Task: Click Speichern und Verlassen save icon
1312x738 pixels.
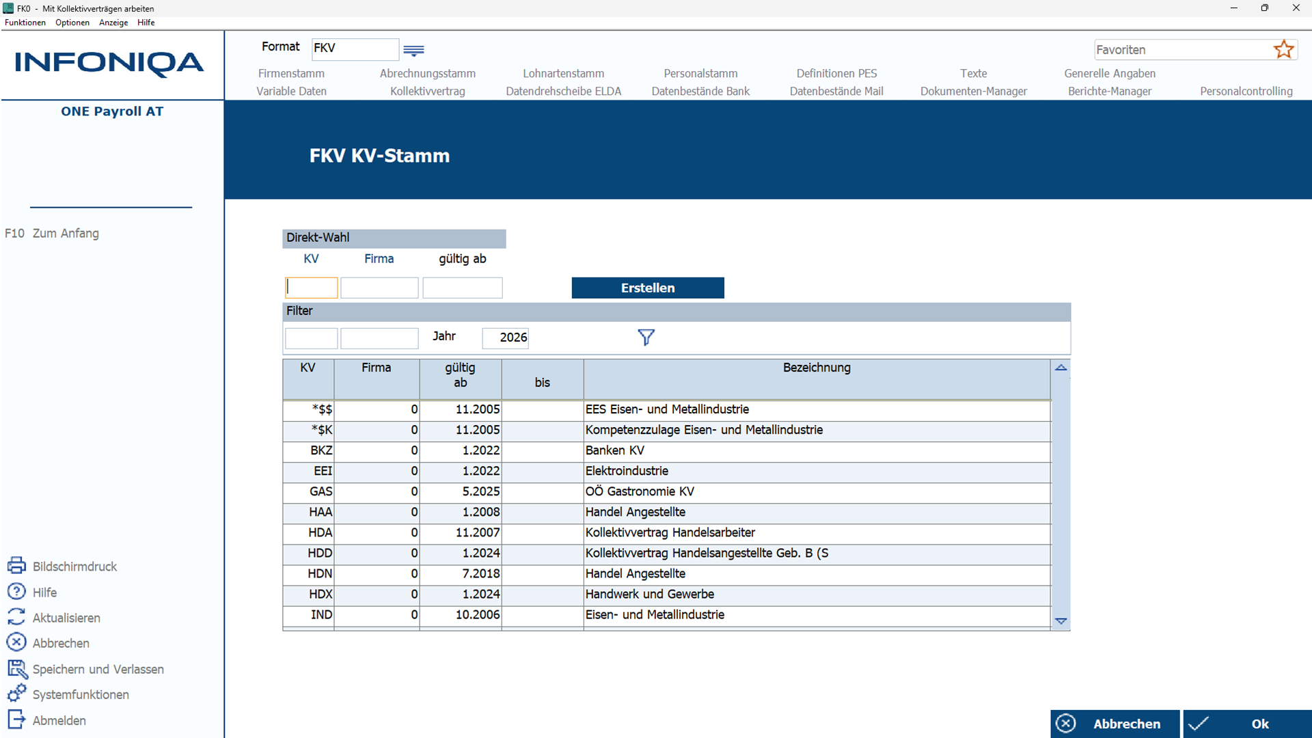Action: click(16, 669)
